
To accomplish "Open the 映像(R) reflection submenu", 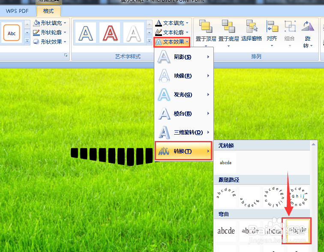I will click(184, 75).
